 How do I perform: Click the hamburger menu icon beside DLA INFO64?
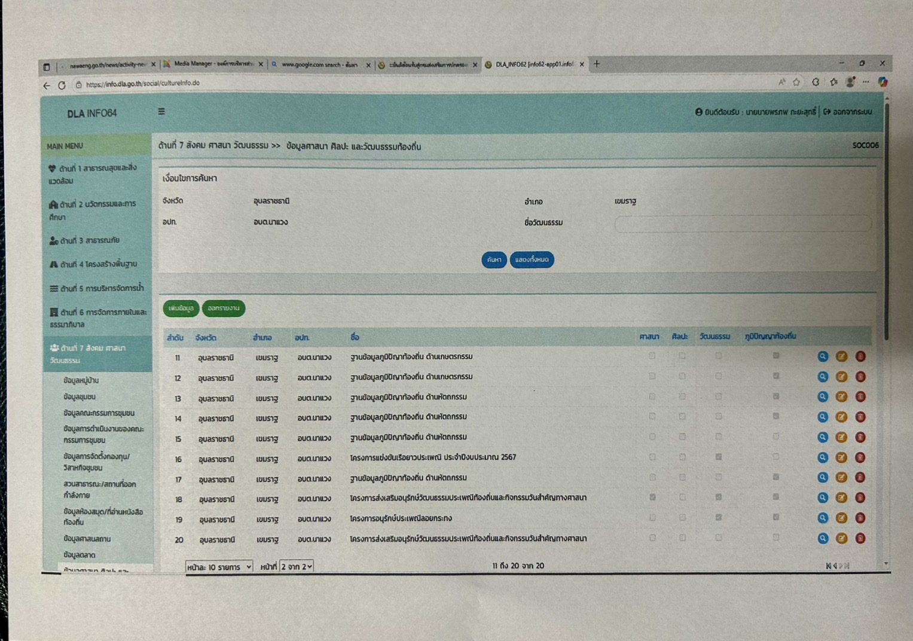[161, 112]
